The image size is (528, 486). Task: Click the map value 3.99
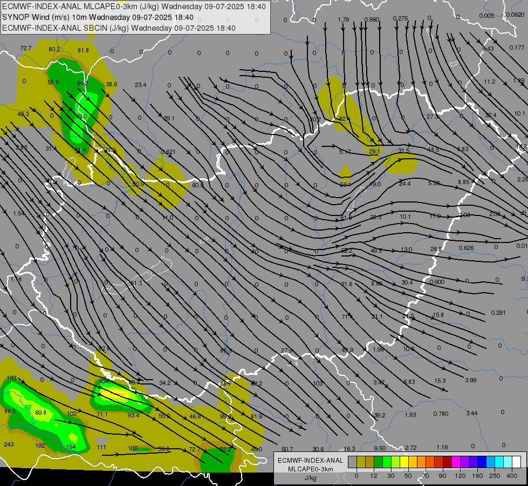(471, 380)
